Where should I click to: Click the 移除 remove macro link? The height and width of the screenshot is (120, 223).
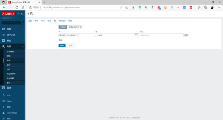coord(186,35)
